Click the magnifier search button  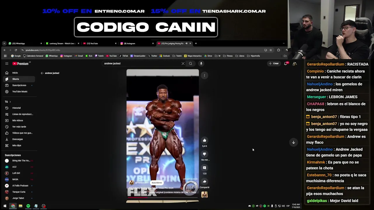[191, 63]
